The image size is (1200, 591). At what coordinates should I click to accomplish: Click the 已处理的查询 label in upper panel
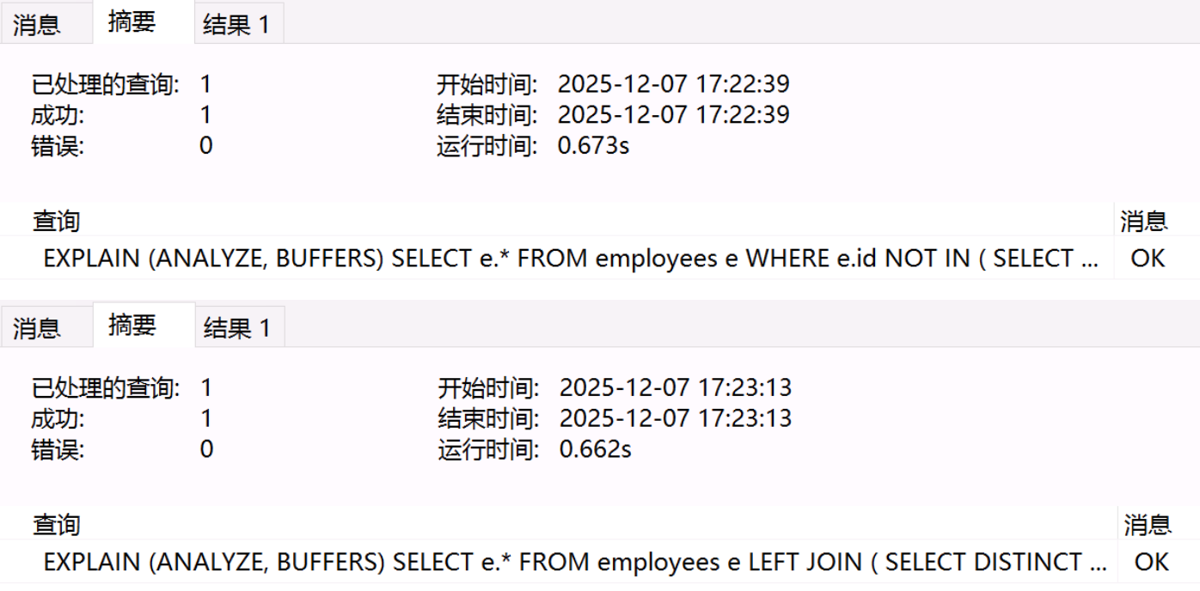pos(106,84)
